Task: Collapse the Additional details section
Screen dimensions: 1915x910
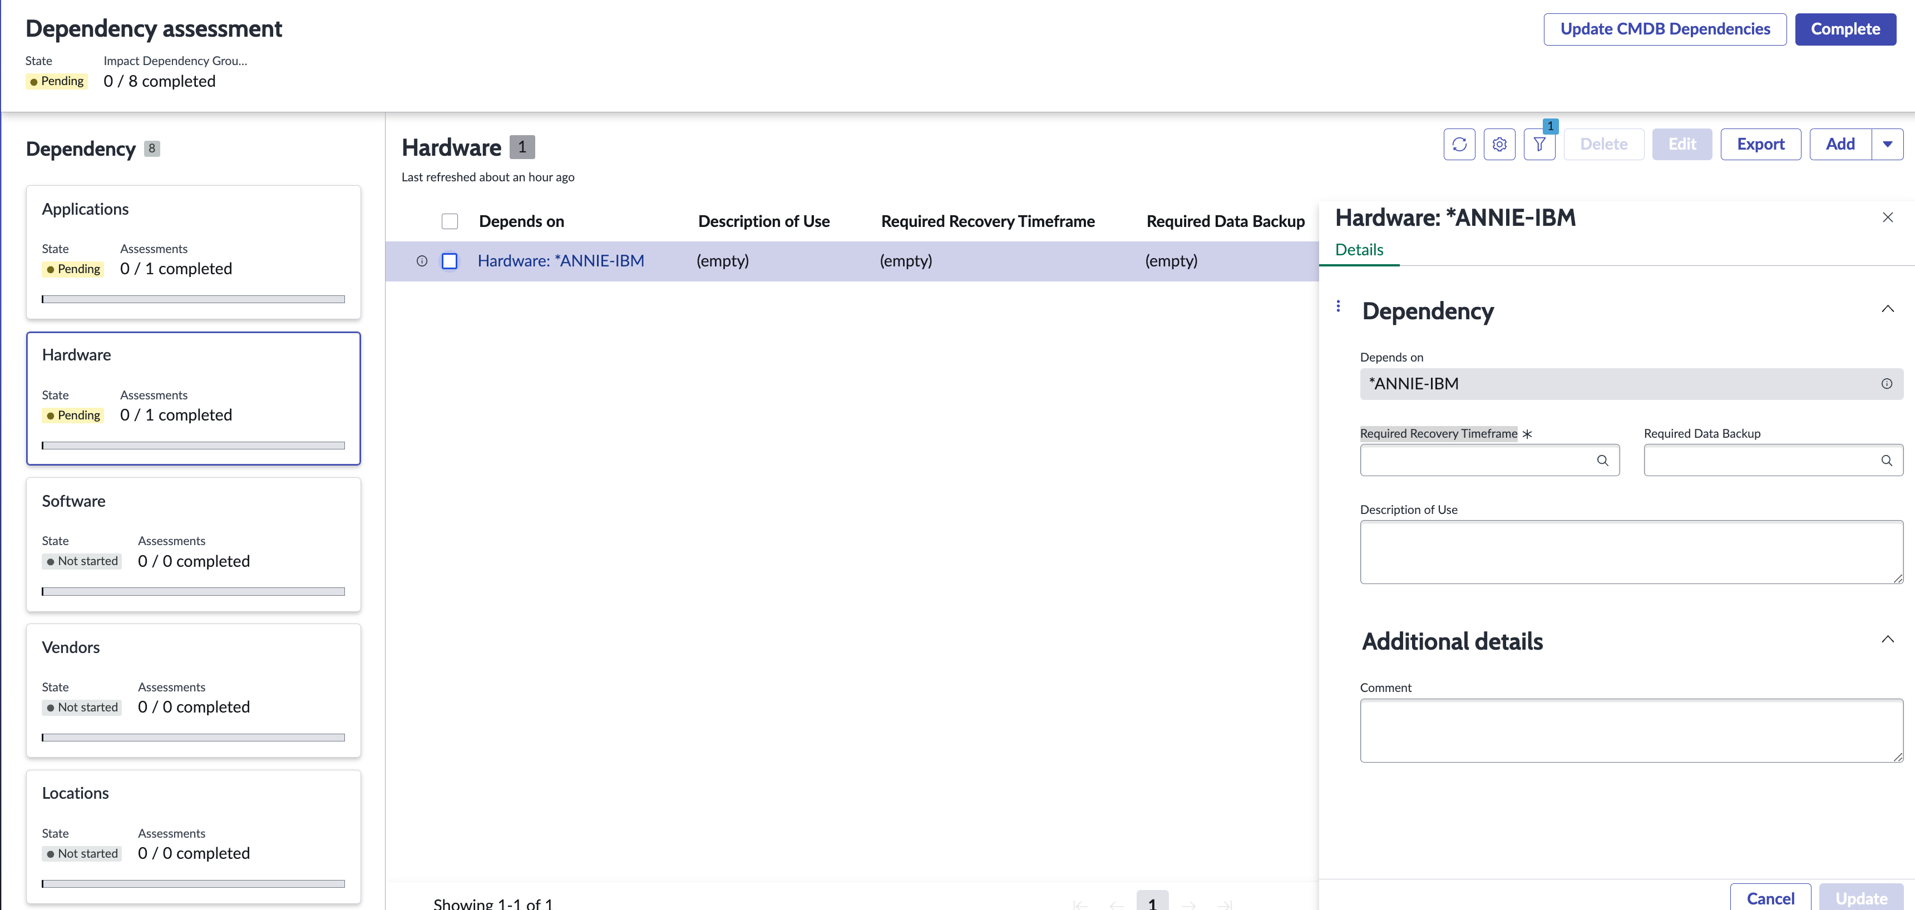Action: pyautogui.click(x=1888, y=639)
